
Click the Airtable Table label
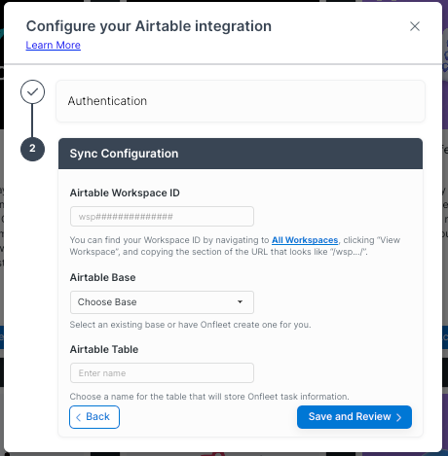104,349
